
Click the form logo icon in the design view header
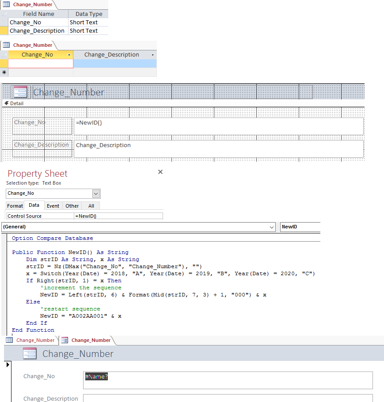[x=20, y=92]
